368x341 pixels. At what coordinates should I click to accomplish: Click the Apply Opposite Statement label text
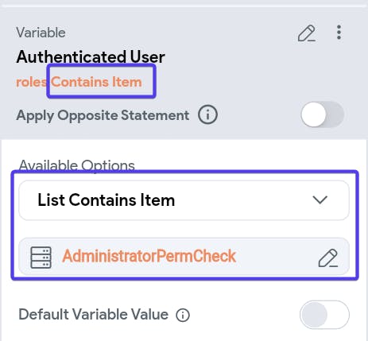pos(103,115)
